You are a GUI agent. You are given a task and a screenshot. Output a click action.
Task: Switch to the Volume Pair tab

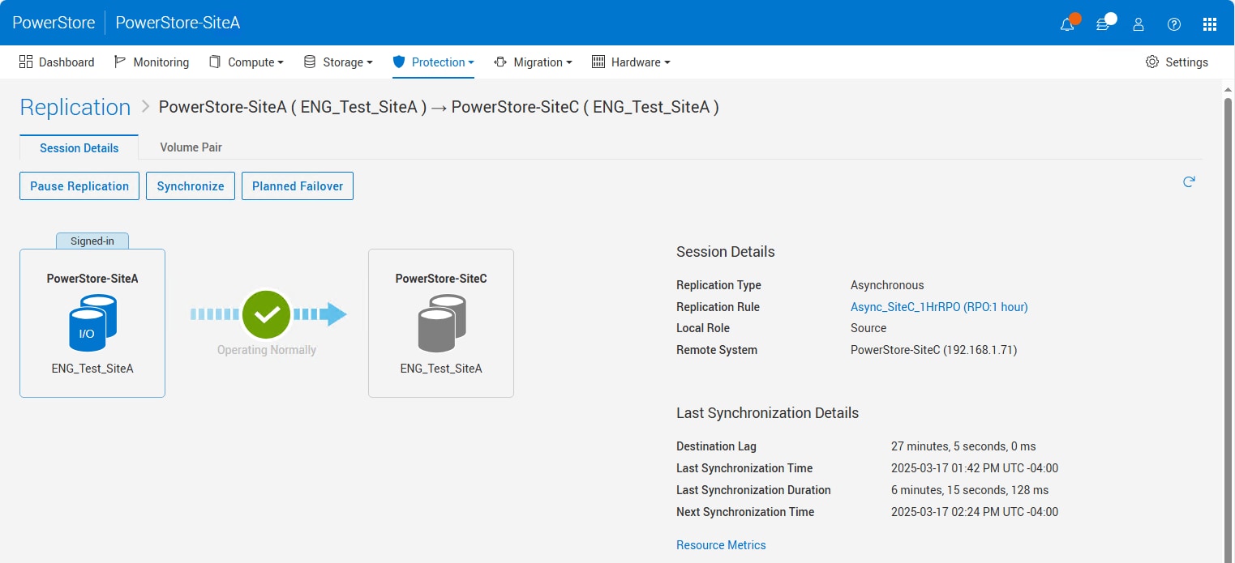tap(191, 147)
